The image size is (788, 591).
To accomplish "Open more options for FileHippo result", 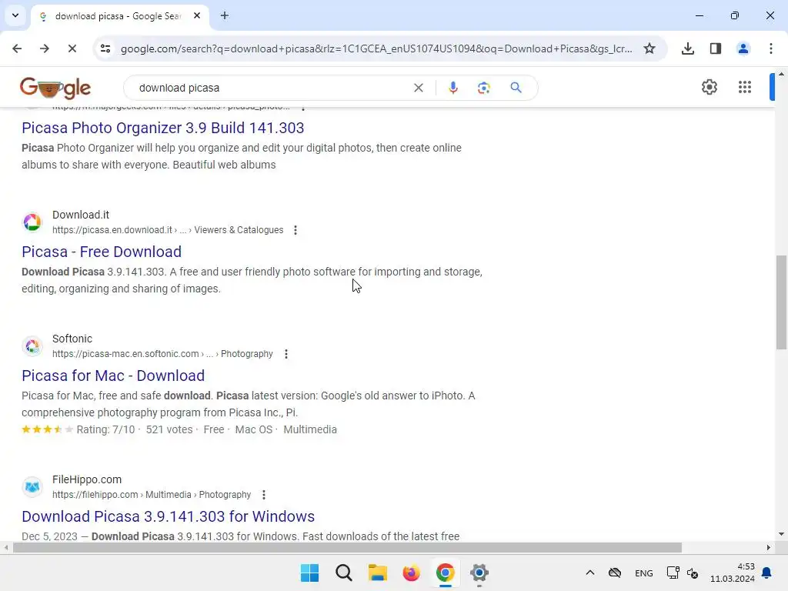I will (263, 495).
